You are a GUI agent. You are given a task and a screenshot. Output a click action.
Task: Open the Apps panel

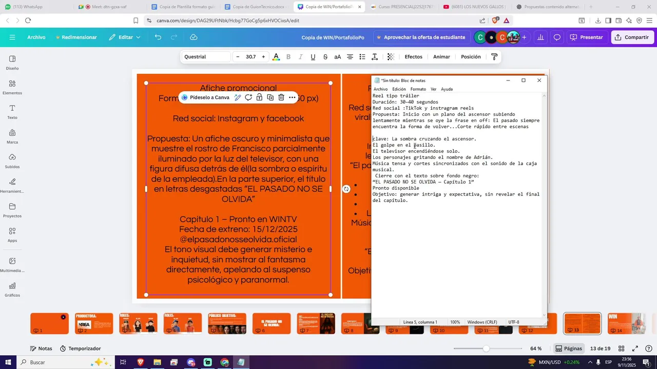click(x=12, y=235)
